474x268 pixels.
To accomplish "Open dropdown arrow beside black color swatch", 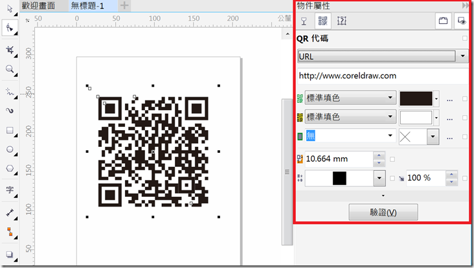I will click(x=436, y=99).
